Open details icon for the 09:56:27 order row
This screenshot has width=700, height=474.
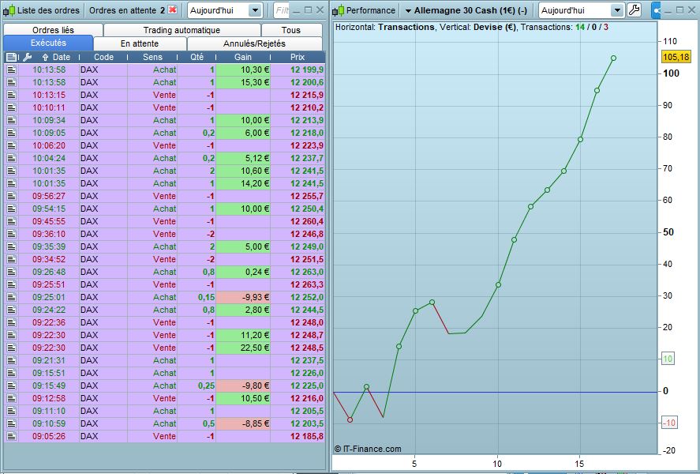coord(11,196)
